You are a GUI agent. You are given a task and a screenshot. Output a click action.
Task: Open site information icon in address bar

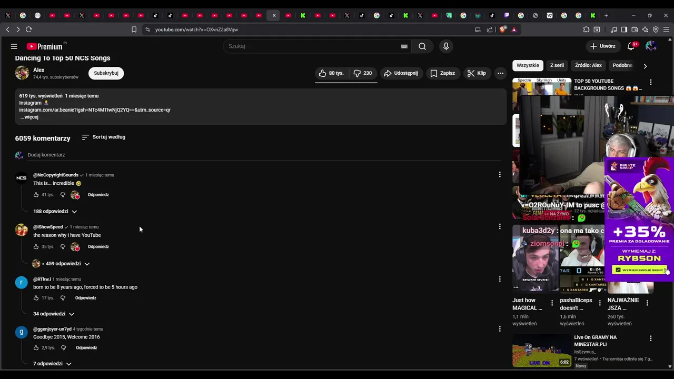(x=147, y=29)
